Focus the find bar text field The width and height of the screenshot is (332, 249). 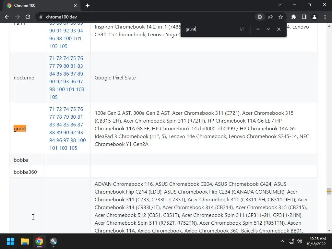(x=211, y=29)
